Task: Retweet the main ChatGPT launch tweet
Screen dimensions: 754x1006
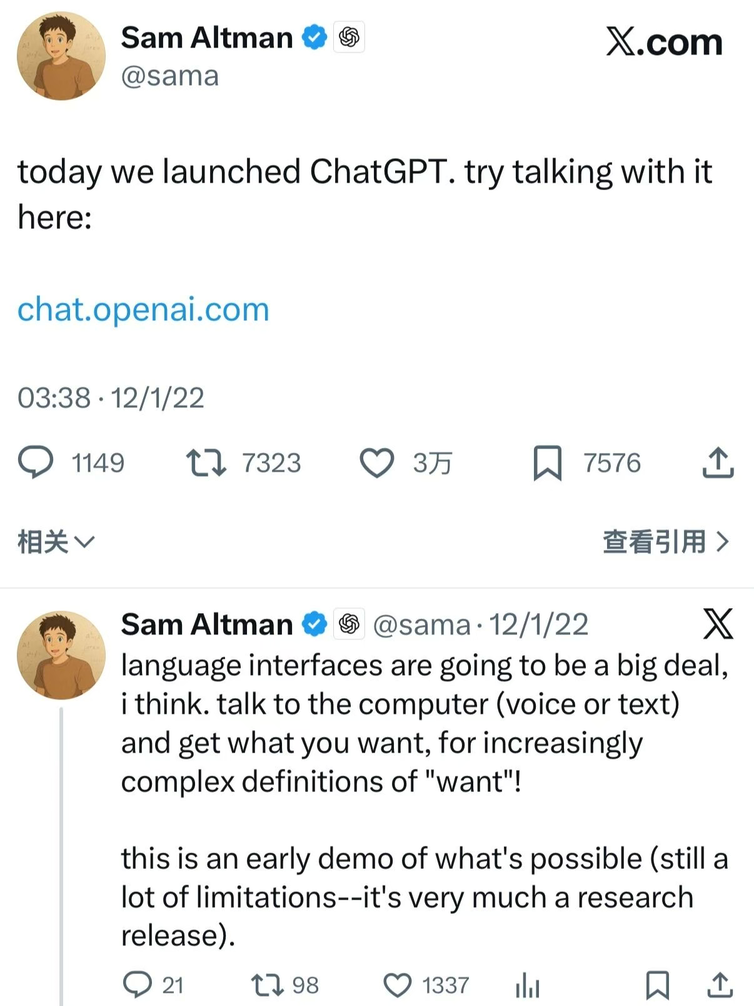Action: click(206, 463)
